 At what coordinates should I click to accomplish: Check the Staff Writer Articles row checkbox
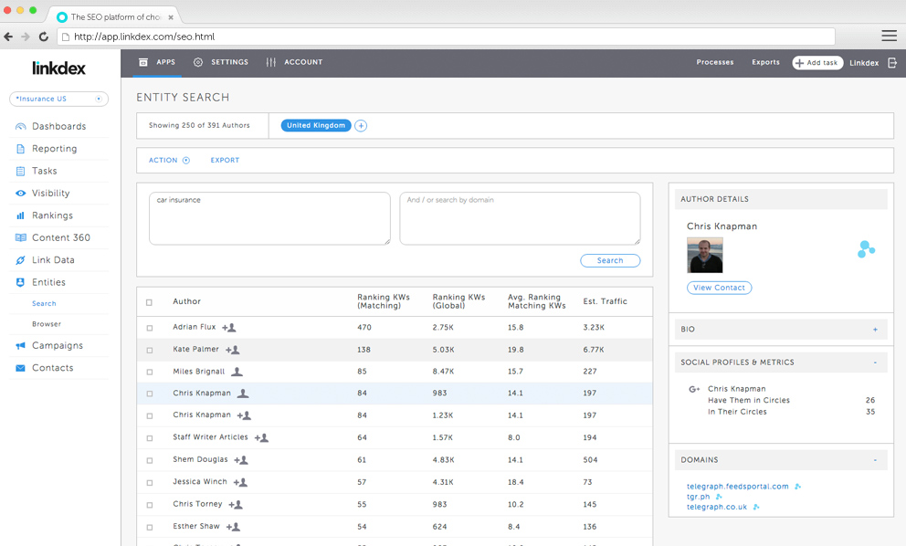point(150,438)
